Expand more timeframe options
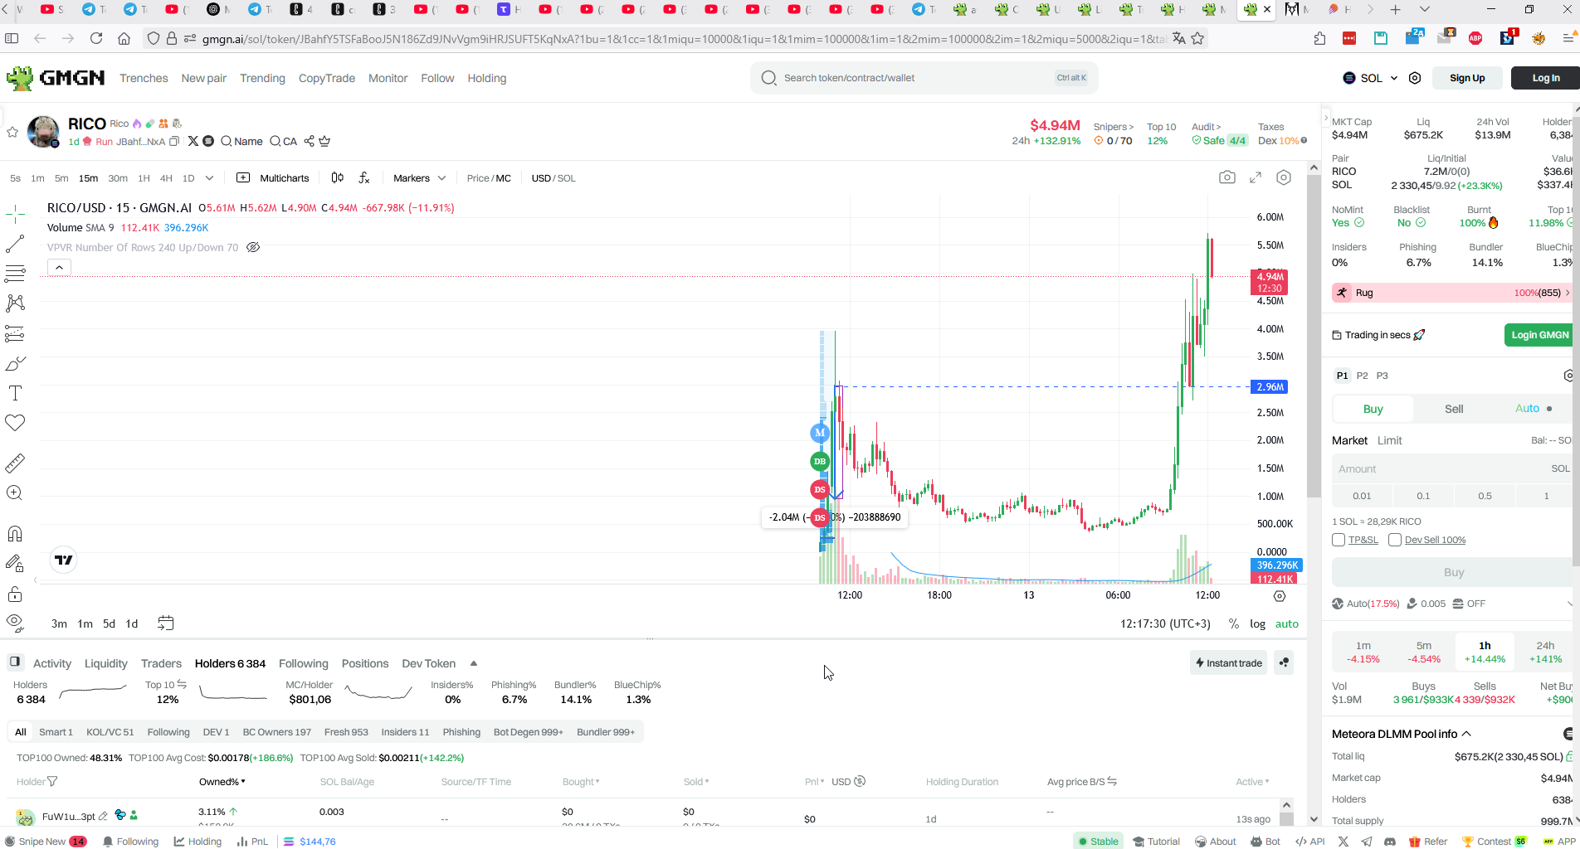The image size is (1580, 849). click(x=209, y=178)
